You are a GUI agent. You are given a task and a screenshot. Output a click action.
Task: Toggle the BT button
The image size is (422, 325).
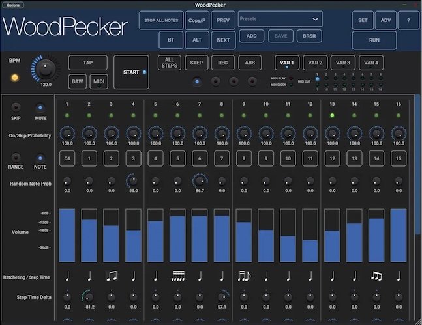point(171,40)
